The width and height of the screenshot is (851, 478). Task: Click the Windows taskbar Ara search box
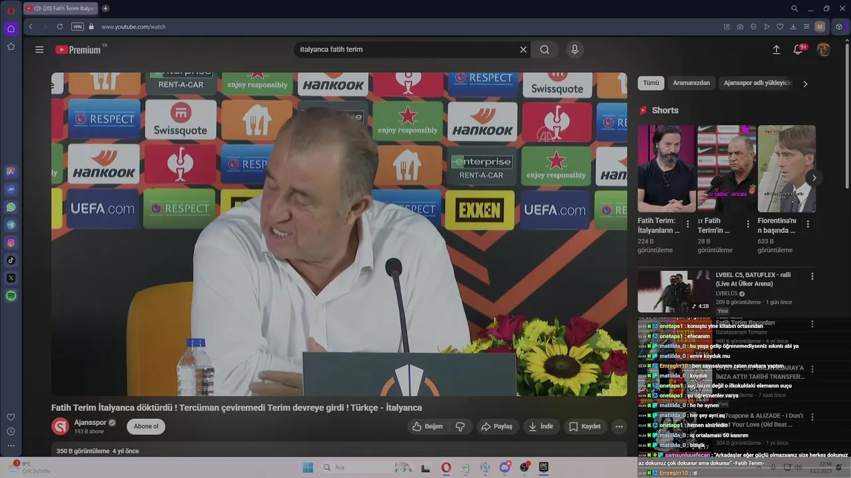coord(366,467)
